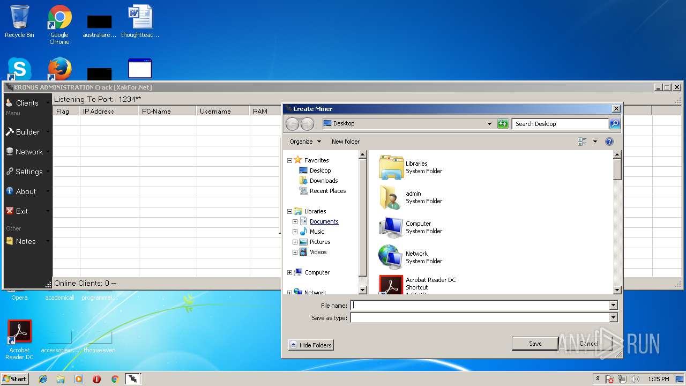Click the navigation tree scroll-up arrow
686x386 pixels.
[x=362, y=154]
